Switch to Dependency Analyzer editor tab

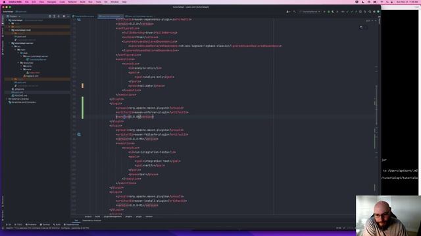tap(91, 220)
